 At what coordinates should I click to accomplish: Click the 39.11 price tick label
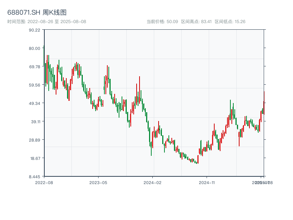[34, 121]
